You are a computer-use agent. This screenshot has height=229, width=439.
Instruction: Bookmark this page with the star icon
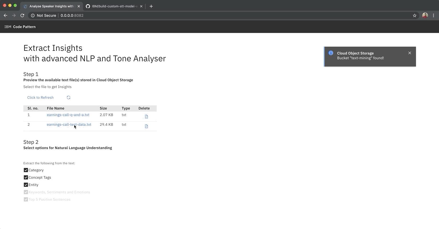click(x=415, y=15)
